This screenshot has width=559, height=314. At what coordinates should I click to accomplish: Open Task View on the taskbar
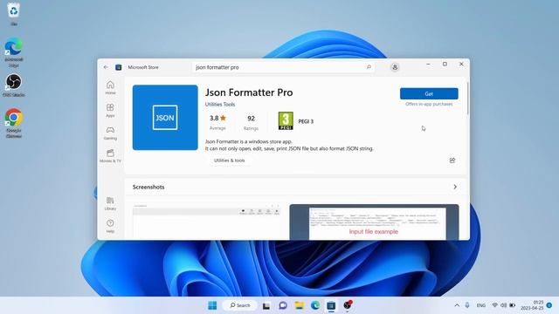(x=266, y=305)
